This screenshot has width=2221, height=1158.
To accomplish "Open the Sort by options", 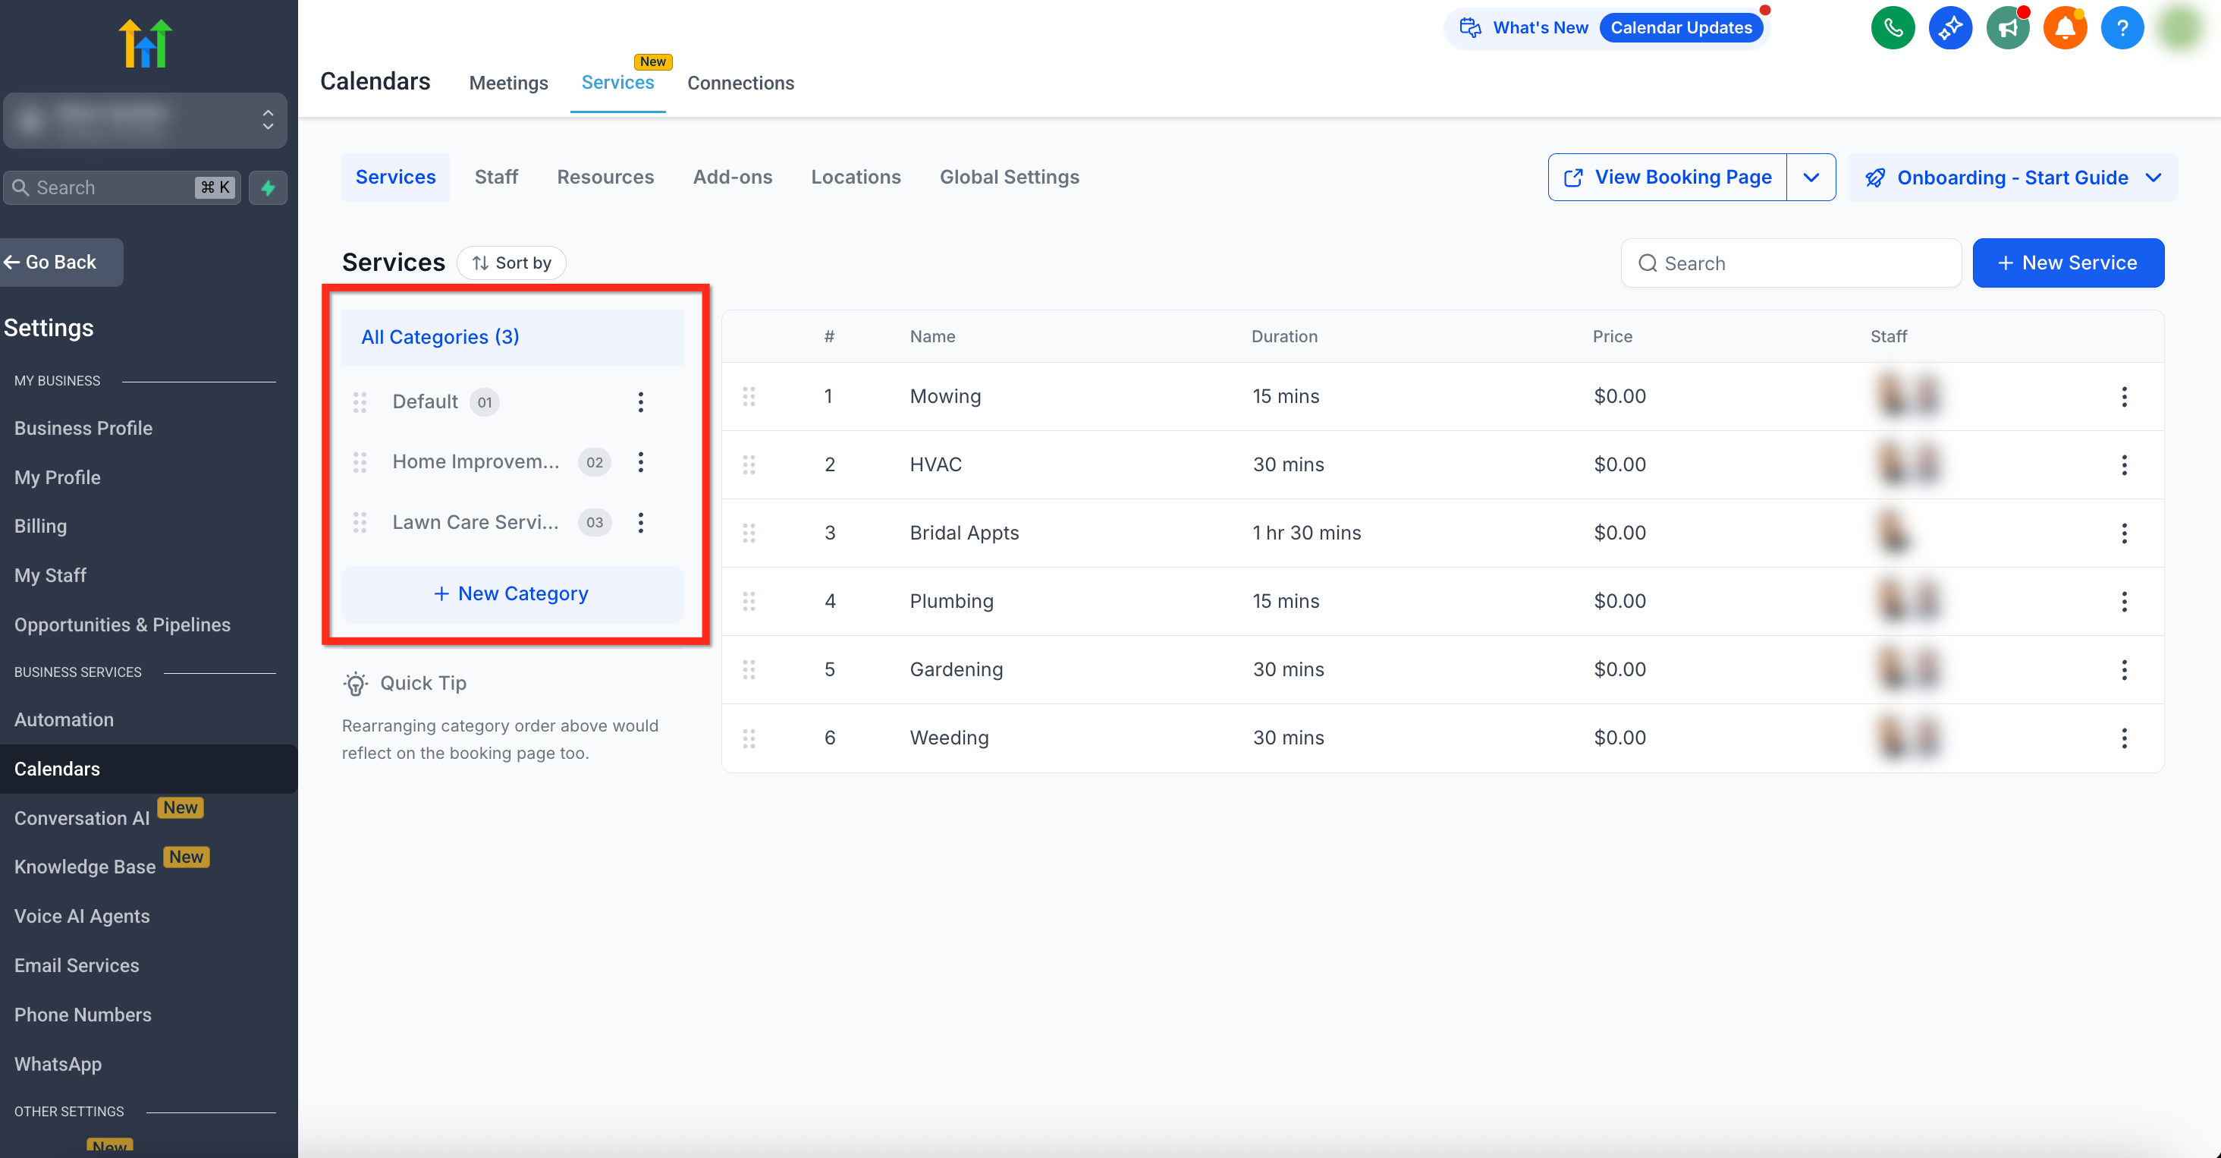I will coord(511,263).
